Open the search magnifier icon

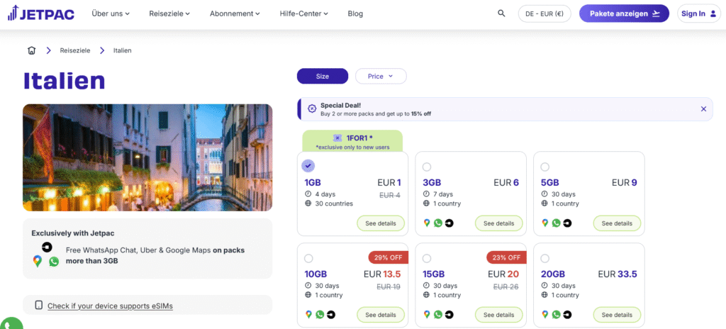501,13
